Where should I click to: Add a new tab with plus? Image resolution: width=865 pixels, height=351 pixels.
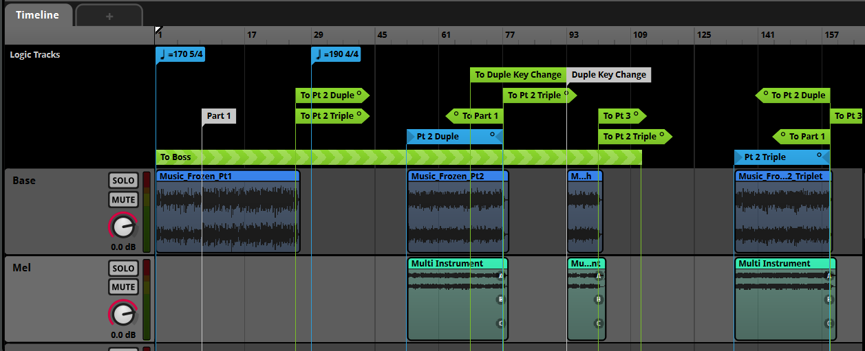coord(109,16)
